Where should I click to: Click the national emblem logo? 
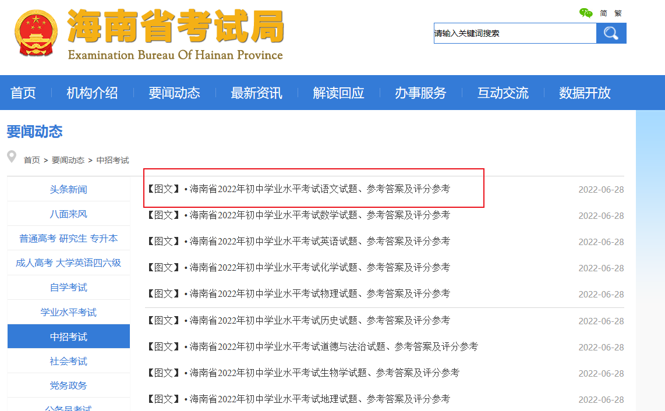coord(36,33)
